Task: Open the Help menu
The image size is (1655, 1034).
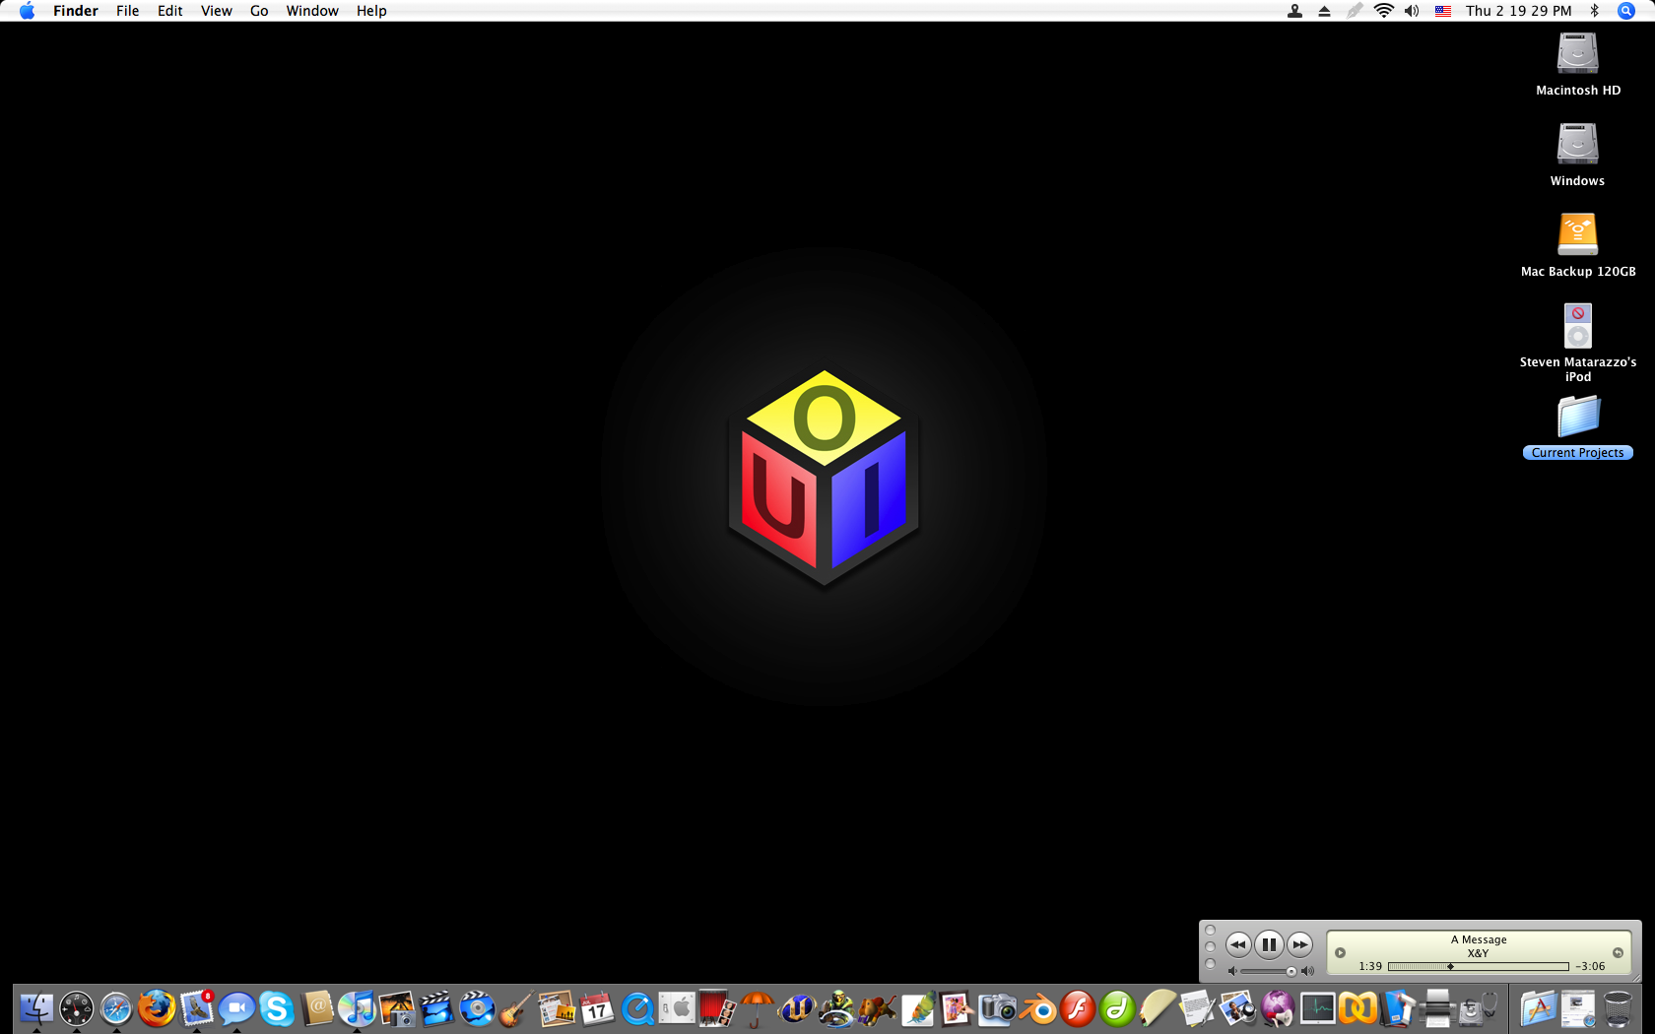Action: (371, 11)
